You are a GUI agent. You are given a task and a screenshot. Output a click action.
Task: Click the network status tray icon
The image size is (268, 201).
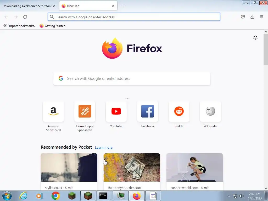point(235,196)
